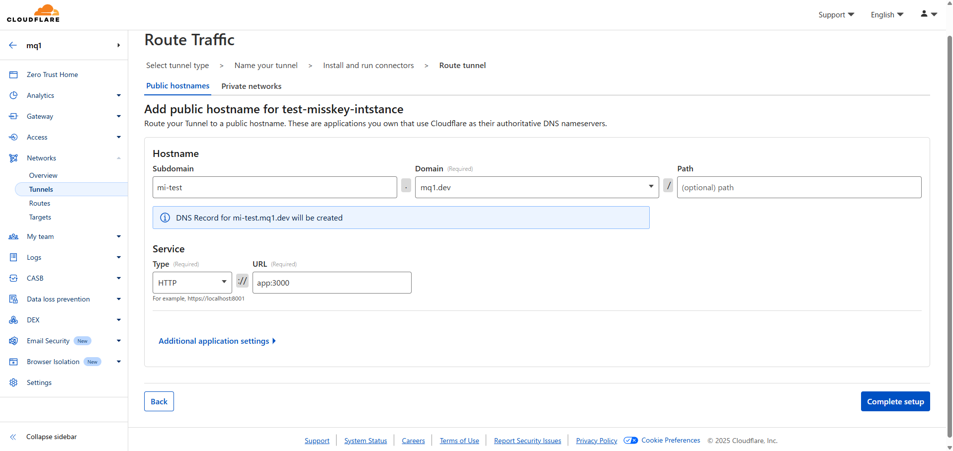Expand the mq1 account switcher arrow
This screenshot has height=451, width=953.
[x=118, y=45]
